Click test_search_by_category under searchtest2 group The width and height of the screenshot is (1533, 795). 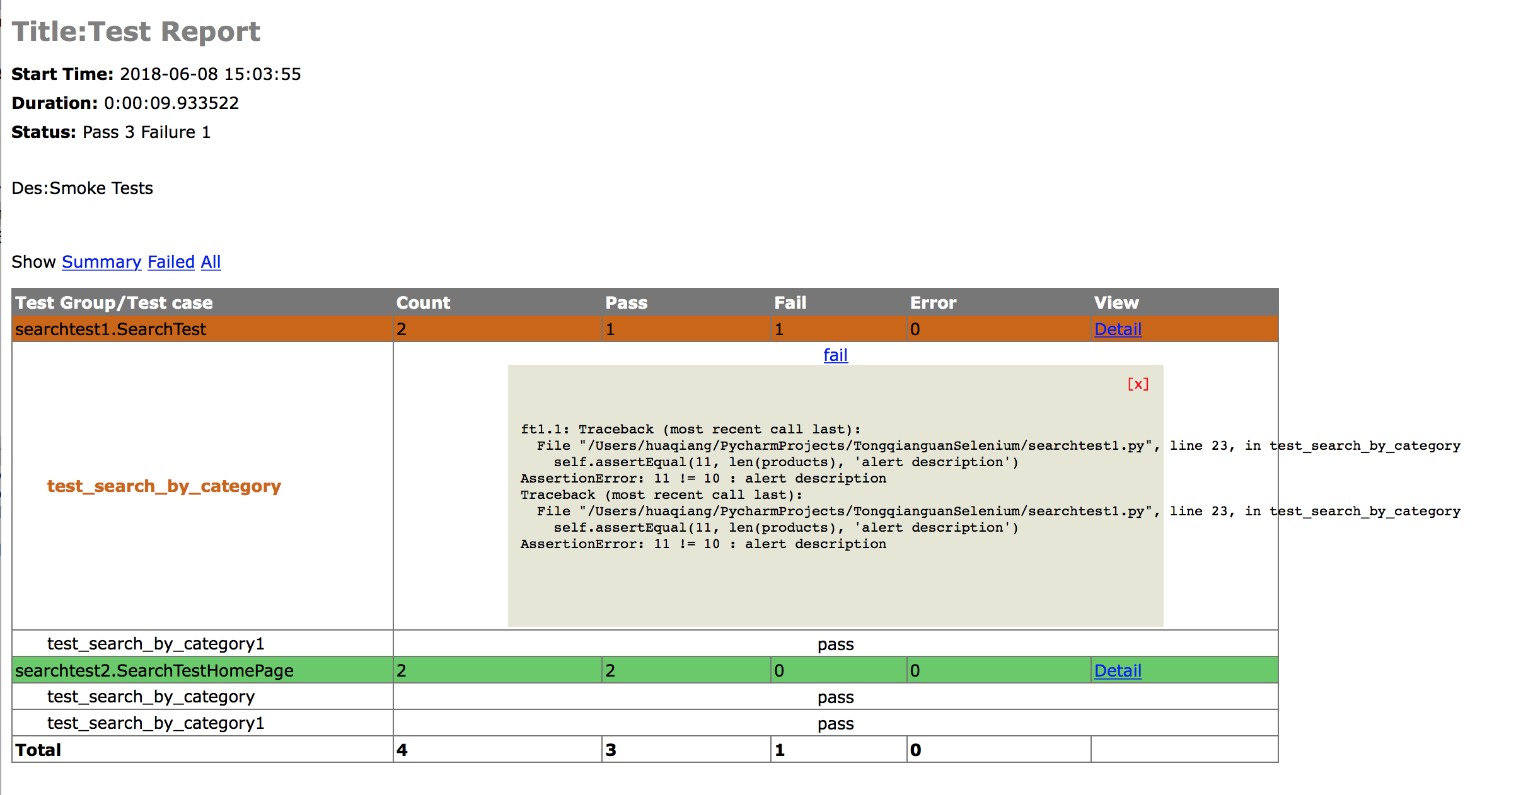151,697
